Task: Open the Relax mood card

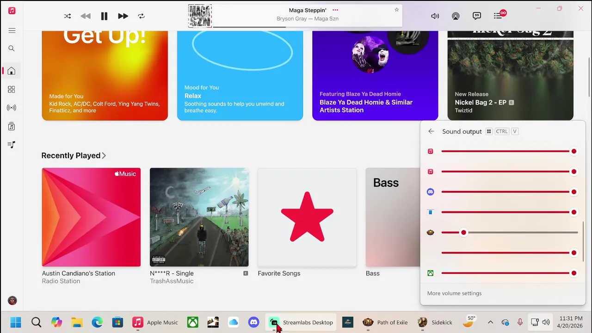Action: click(240, 75)
